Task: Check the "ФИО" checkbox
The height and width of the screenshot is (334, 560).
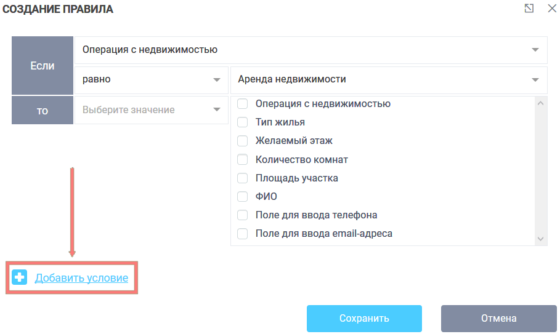Action: pyautogui.click(x=243, y=196)
